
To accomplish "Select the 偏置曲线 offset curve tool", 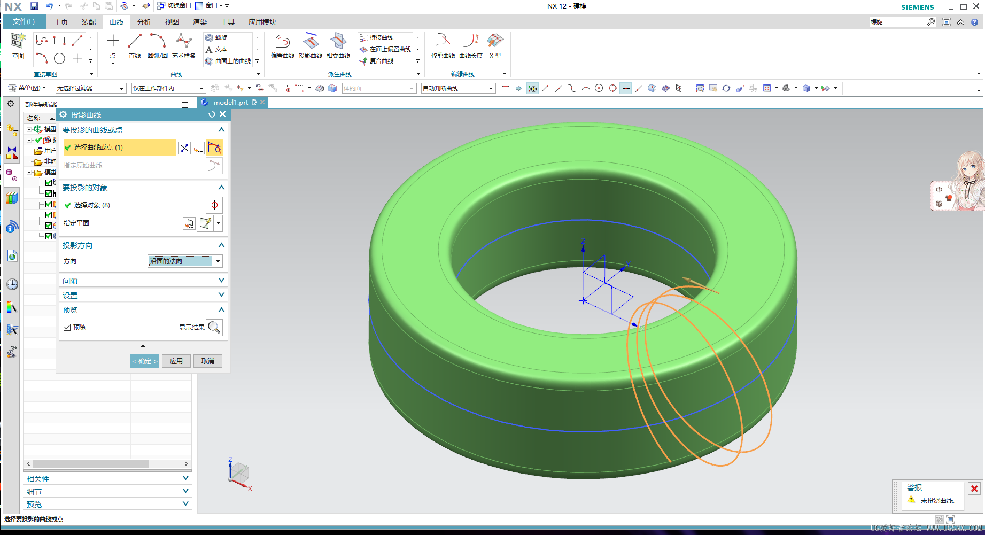I will pos(282,43).
